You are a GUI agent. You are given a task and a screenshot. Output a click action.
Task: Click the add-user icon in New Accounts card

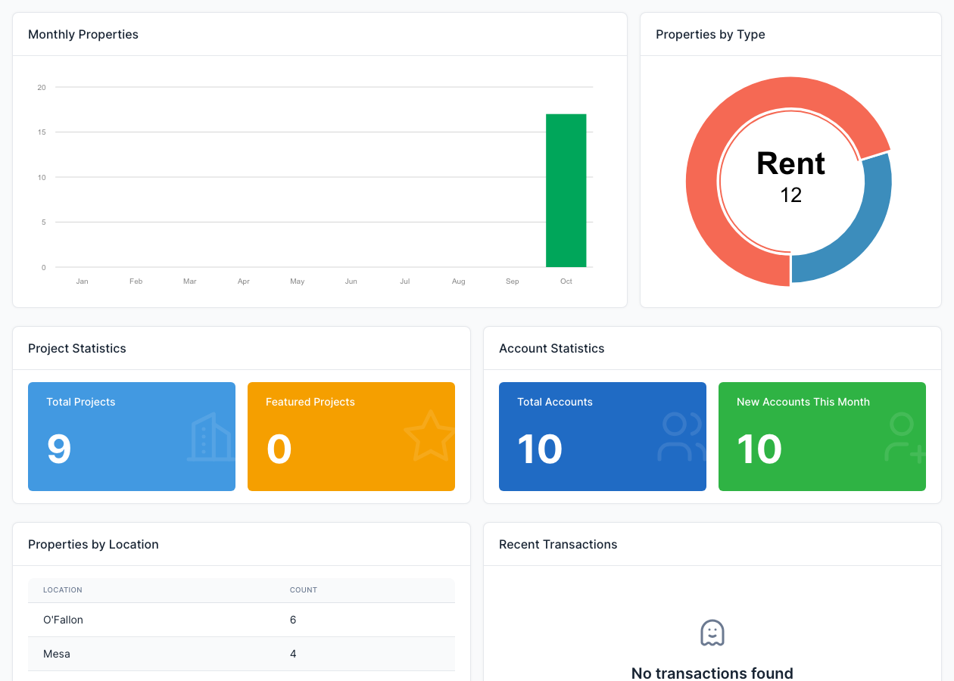(x=905, y=437)
